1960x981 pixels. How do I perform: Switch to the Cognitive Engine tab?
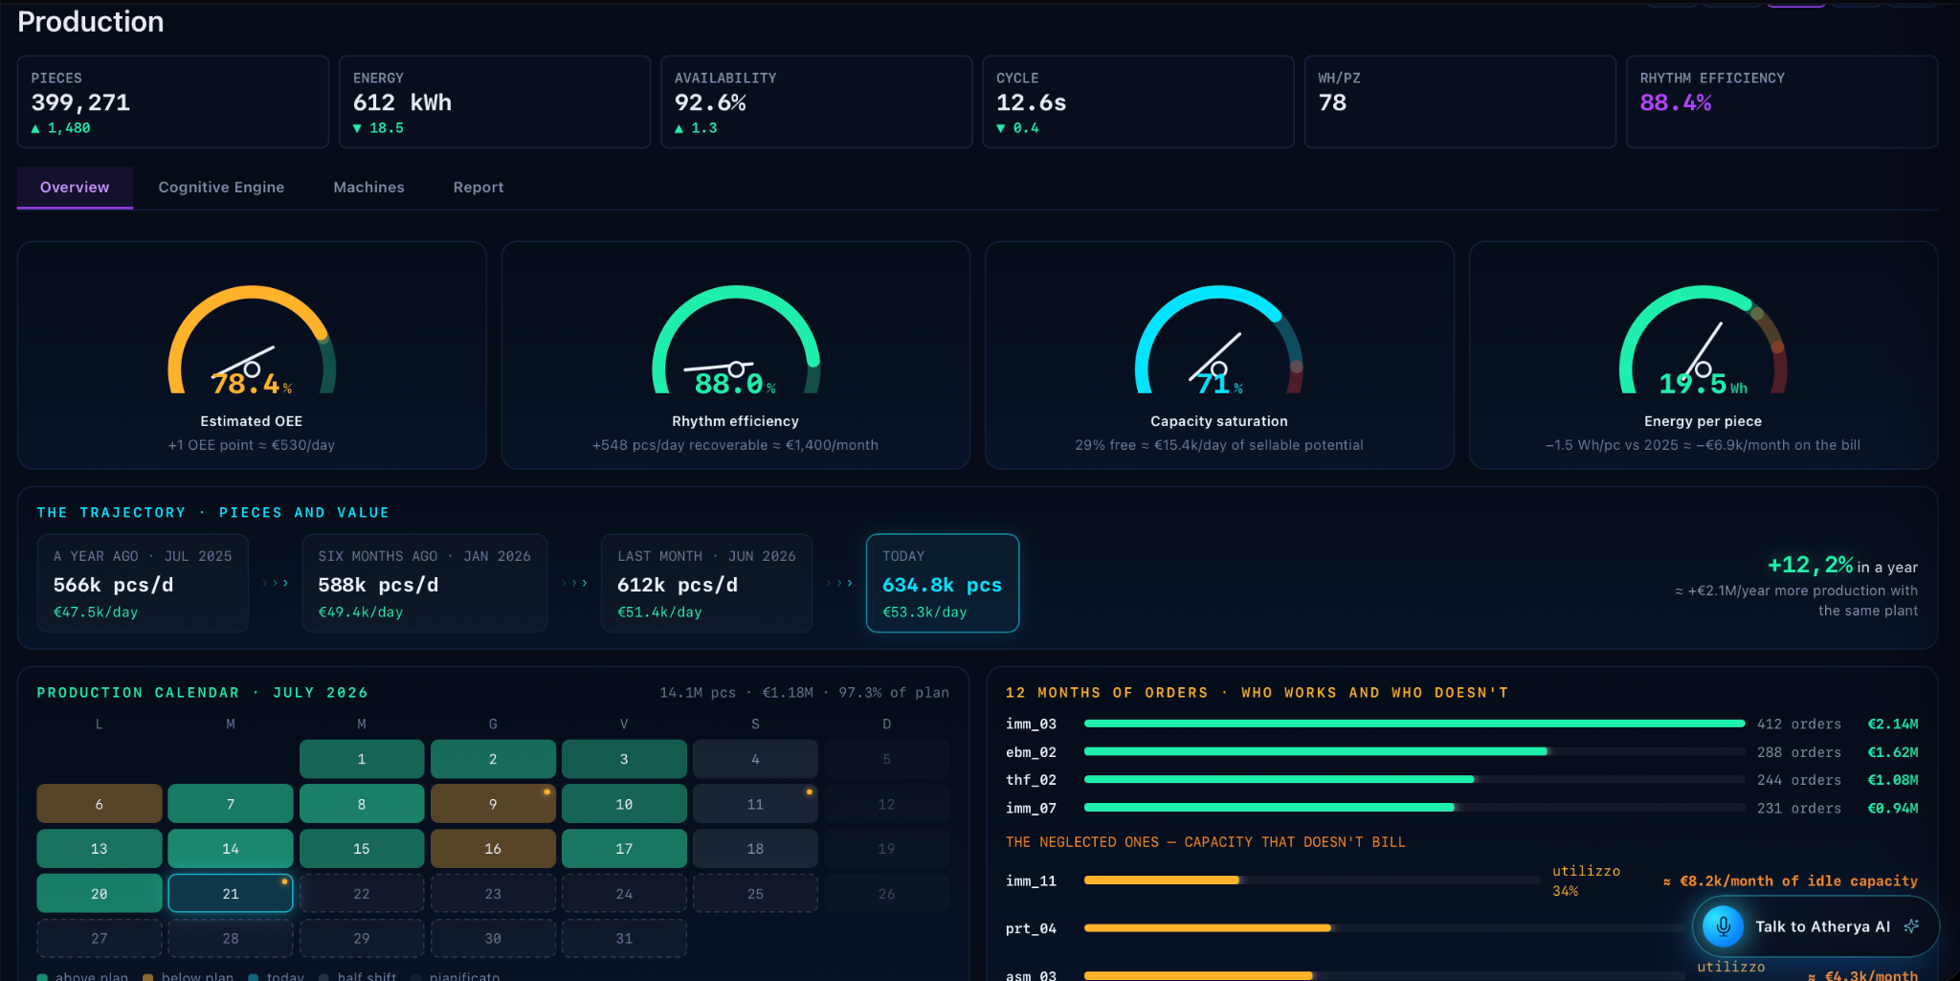pyautogui.click(x=221, y=188)
